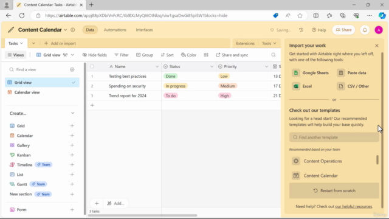
Task: Expand the Content Calendar base name dropdown
Action: [x=65, y=30]
